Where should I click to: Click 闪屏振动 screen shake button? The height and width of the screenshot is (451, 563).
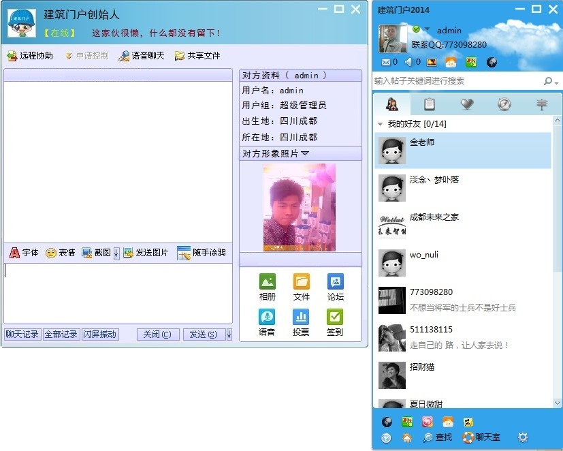100,335
